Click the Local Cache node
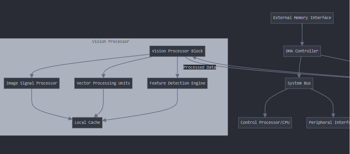Viewport: 350px width, 154px height. tap(87, 123)
